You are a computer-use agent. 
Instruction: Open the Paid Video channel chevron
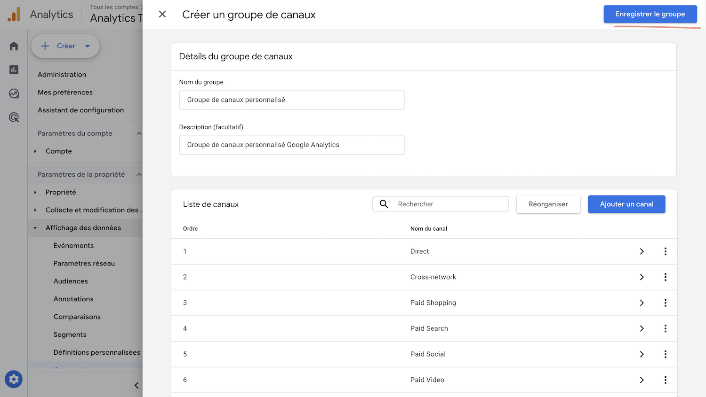tap(642, 380)
